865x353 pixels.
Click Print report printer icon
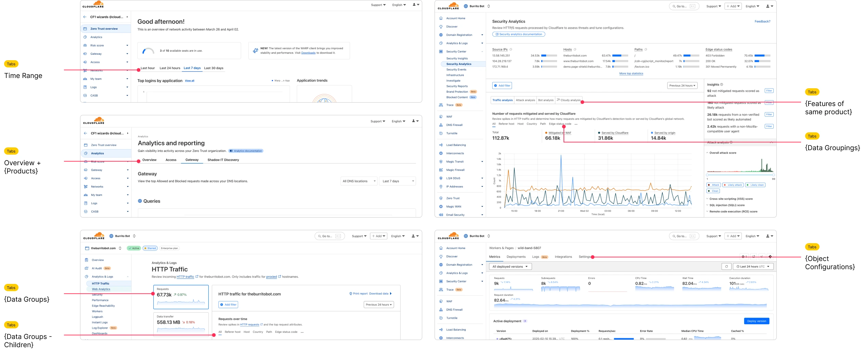coord(351,294)
